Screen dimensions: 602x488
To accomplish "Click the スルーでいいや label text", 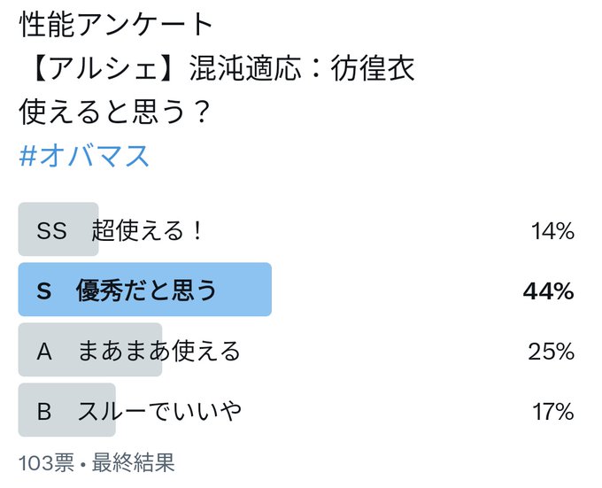I will coord(159,411).
